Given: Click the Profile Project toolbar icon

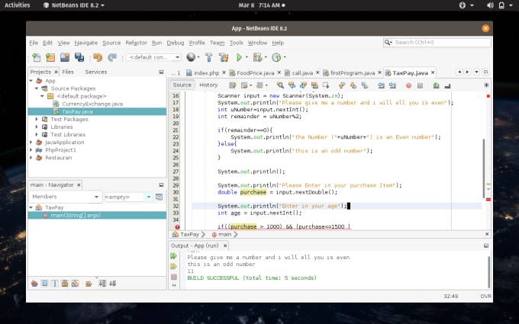Looking at the screenshot, I should pyautogui.click(x=276, y=57).
